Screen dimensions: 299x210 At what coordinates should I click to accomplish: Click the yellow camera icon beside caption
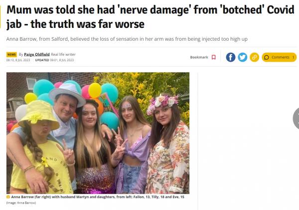[x=8, y=197]
